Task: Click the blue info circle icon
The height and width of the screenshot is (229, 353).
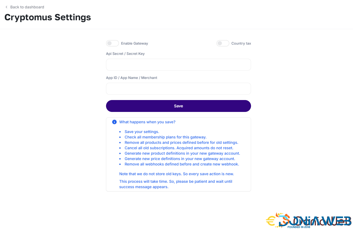Action: click(114, 122)
